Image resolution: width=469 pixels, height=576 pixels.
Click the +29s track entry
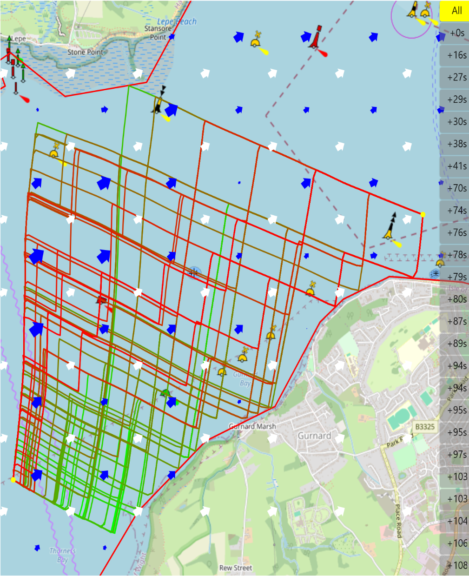(x=454, y=99)
